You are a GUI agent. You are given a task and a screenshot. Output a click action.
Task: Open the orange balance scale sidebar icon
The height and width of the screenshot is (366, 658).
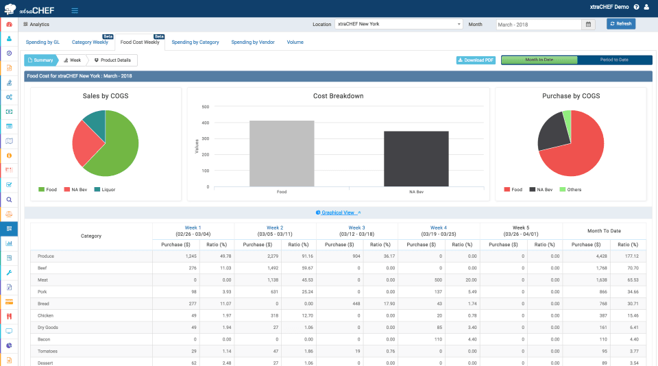coord(9,214)
